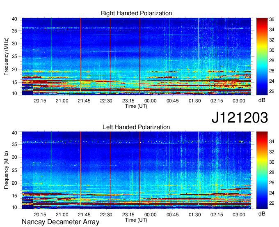Click inside the Left Handed Polarization spectrogram
The image size is (279, 227).
tap(136, 170)
